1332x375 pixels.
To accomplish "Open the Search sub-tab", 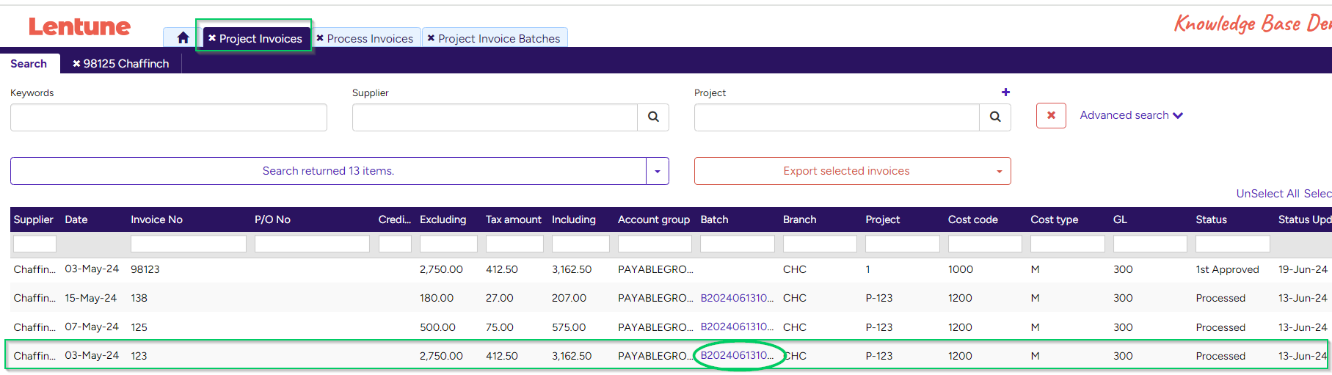I will point(29,64).
